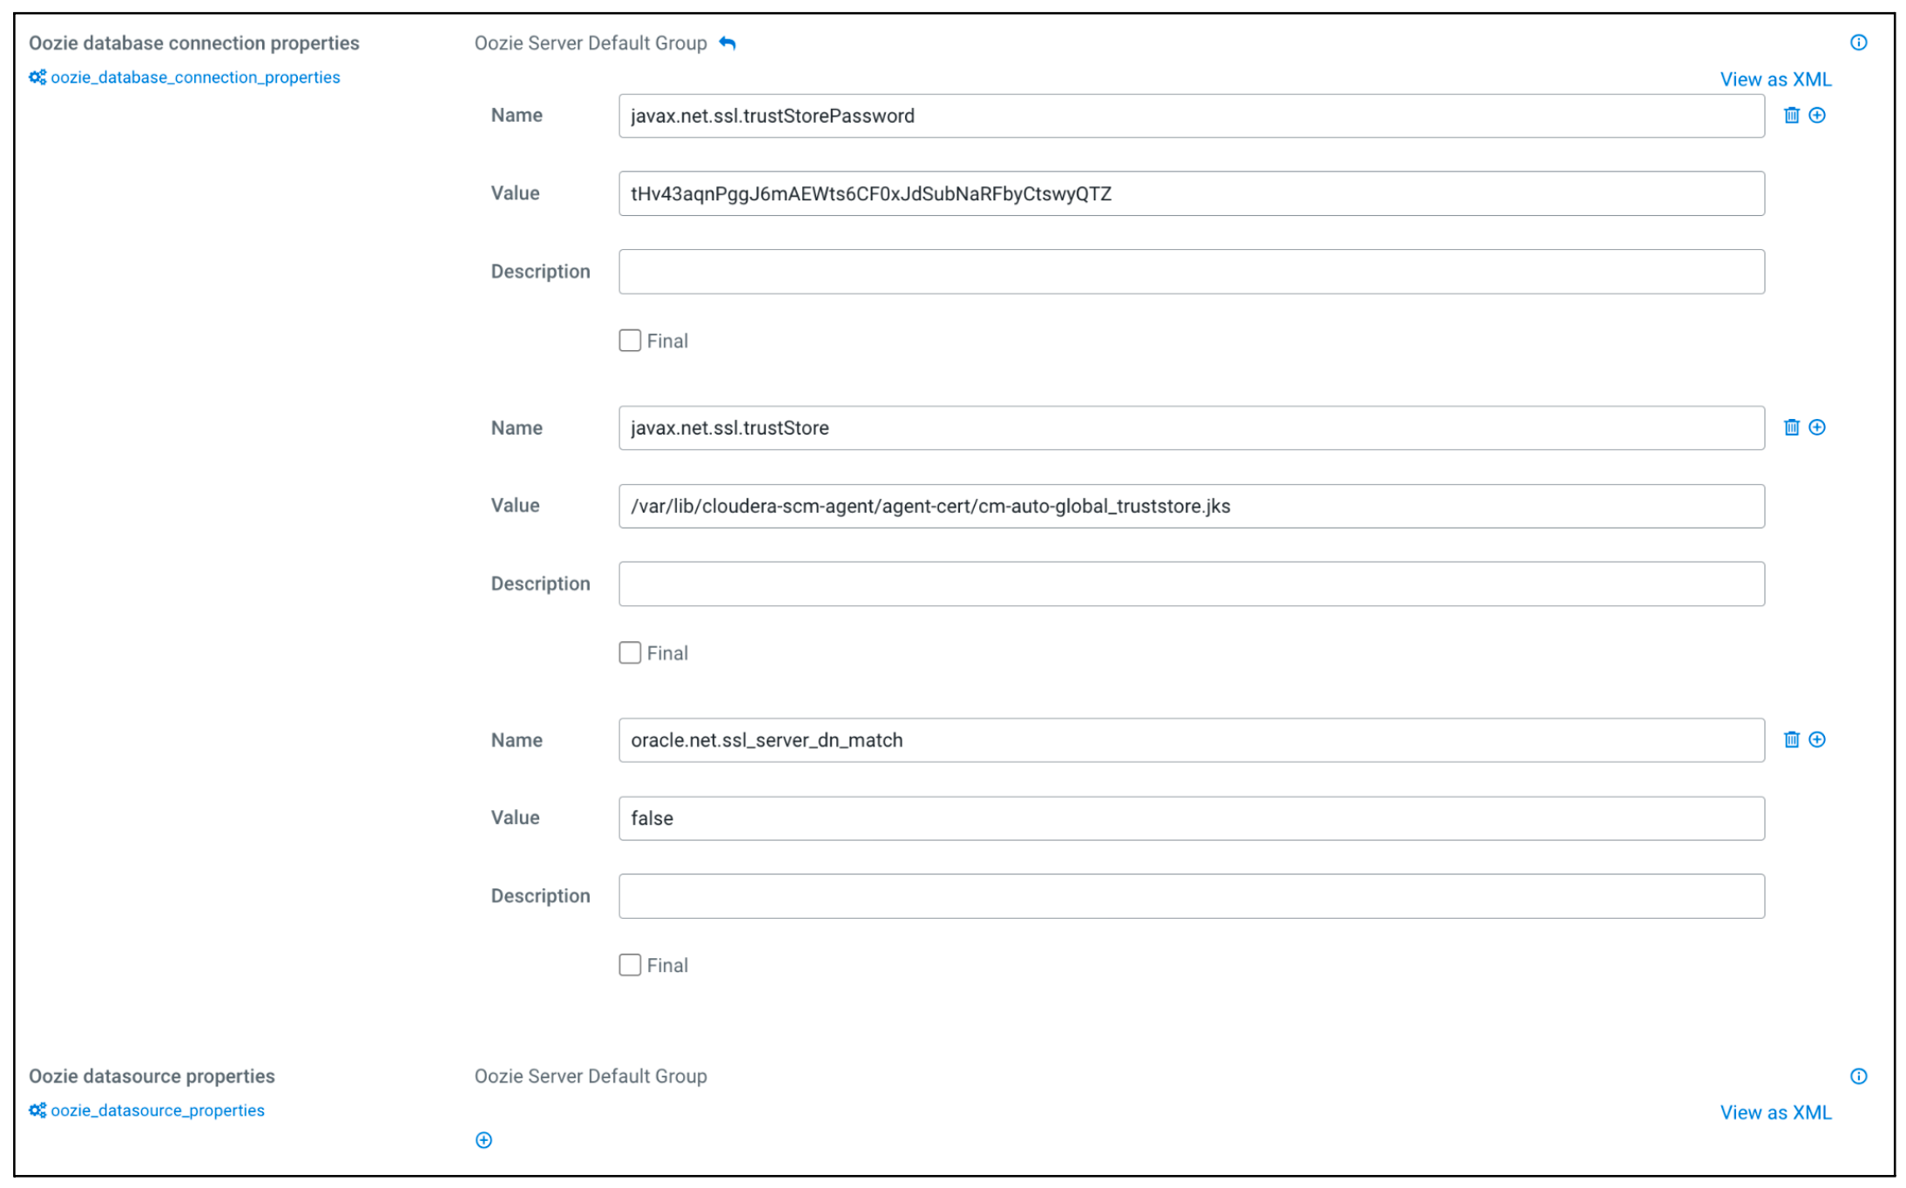Viewport: 1906px width, 1188px height.
Task: Add property after trustStorePassword entry
Action: [x=1817, y=115]
